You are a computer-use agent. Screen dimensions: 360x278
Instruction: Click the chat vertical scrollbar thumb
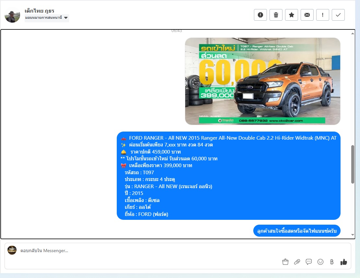(x=353, y=164)
